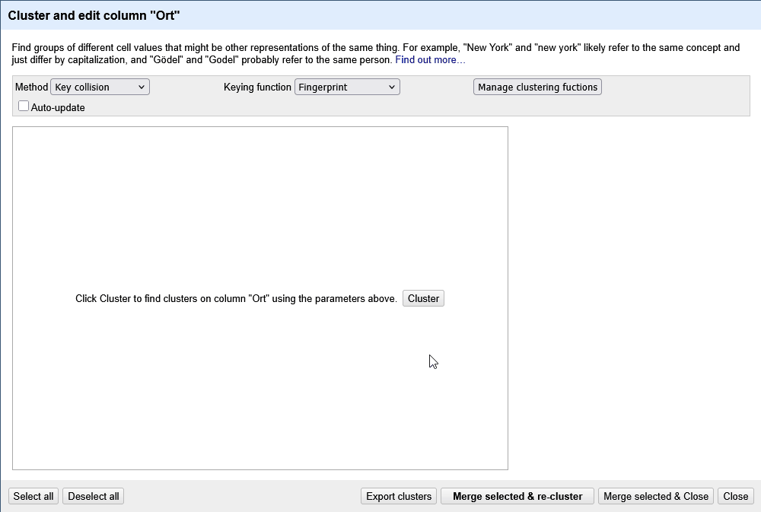The image size is (761, 512).
Task: Click Merge selected & Close
Action: coord(655,495)
